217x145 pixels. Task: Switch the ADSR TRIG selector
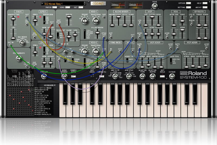coord(171,61)
